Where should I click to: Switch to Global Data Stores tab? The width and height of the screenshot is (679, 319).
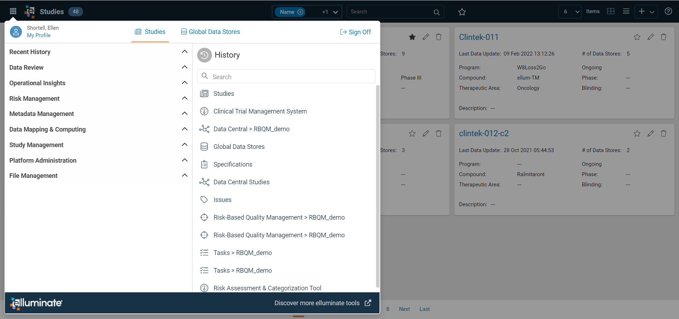pyautogui.click(x=210, y=32)
